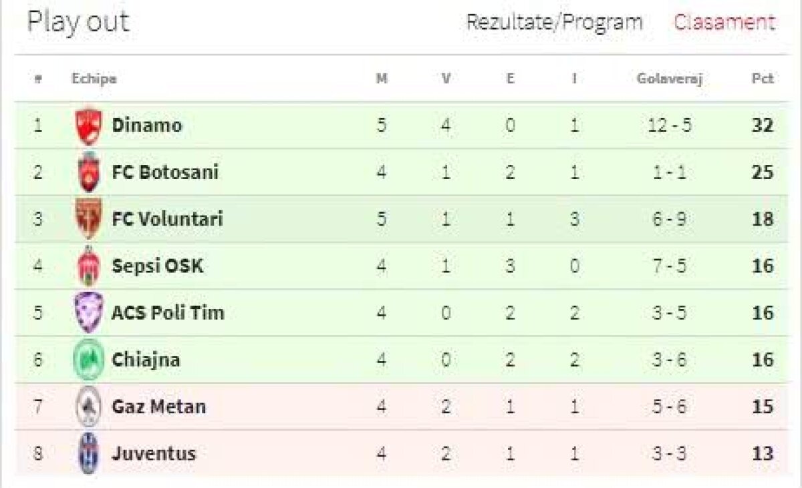Viewport: 802px width, 488px height.
Task: Switch to the Rezultate/Program tab
Action: pos(554,22)
